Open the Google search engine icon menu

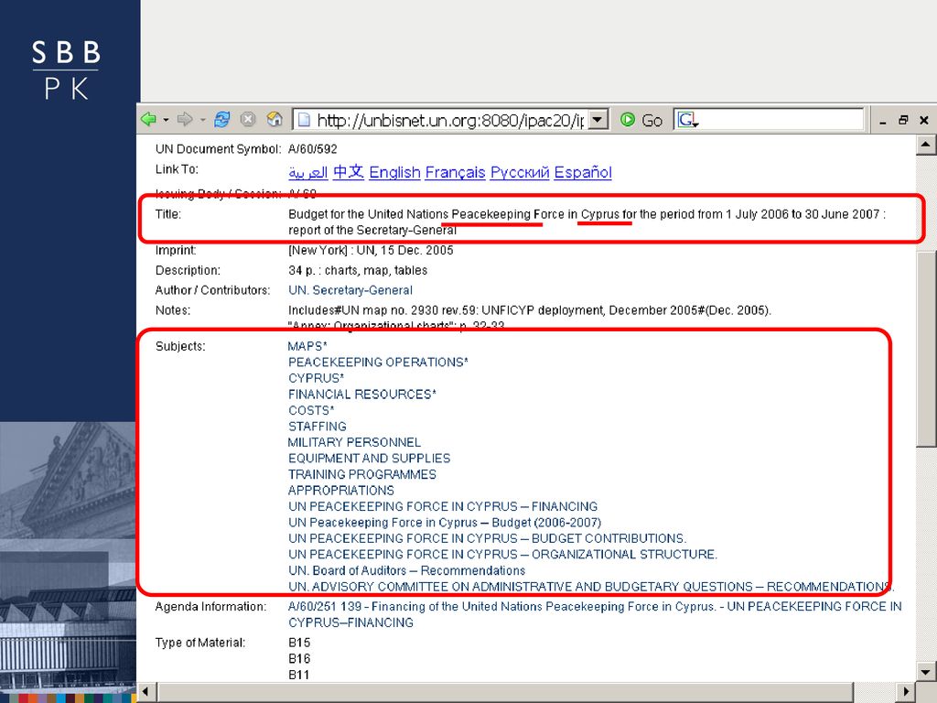tap(688, 120)
